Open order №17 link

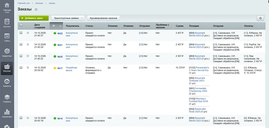coord(60,68)
